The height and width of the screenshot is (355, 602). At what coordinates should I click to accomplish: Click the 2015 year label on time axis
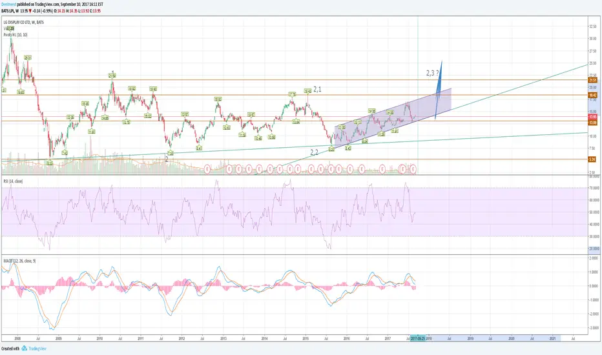pyautogui.click(x=306, y=338)
